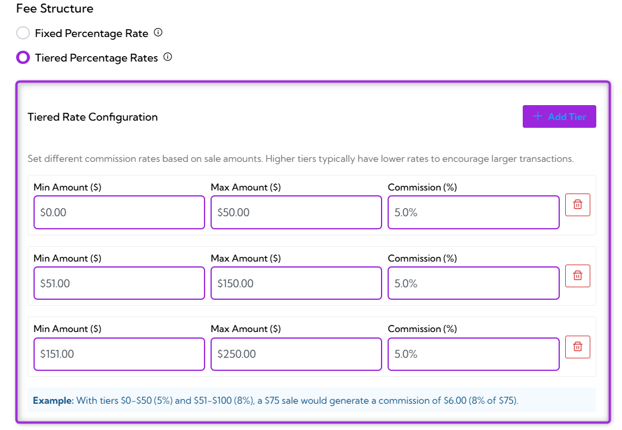Viewport: 622px width, 430px height.
Task: Remove the $151.00–$250.00 tier using the trash icon
Action: 578,347
